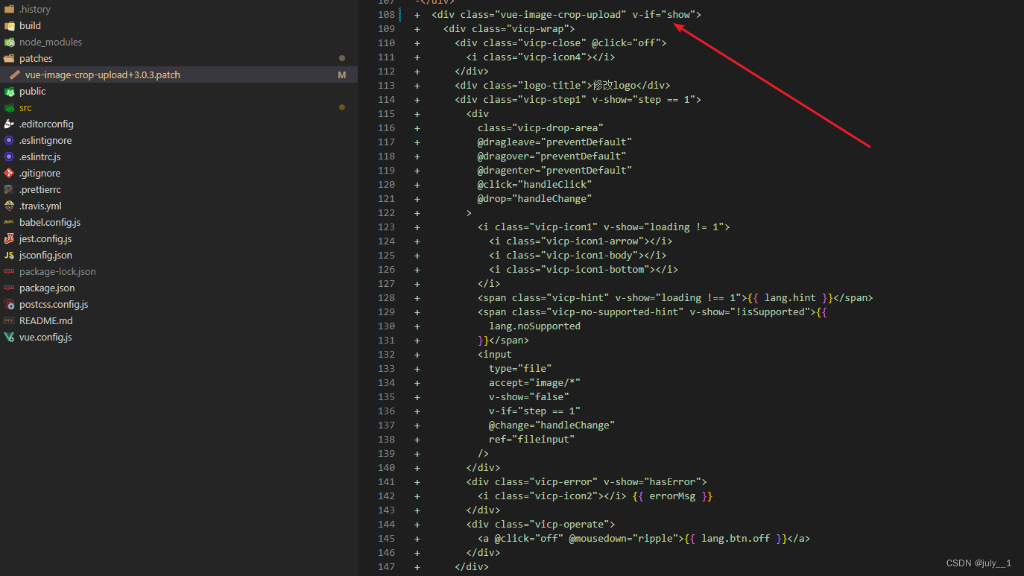Click the src folder icon
The width and height of the screenshot is (1024, 576).
click(9, 108)
